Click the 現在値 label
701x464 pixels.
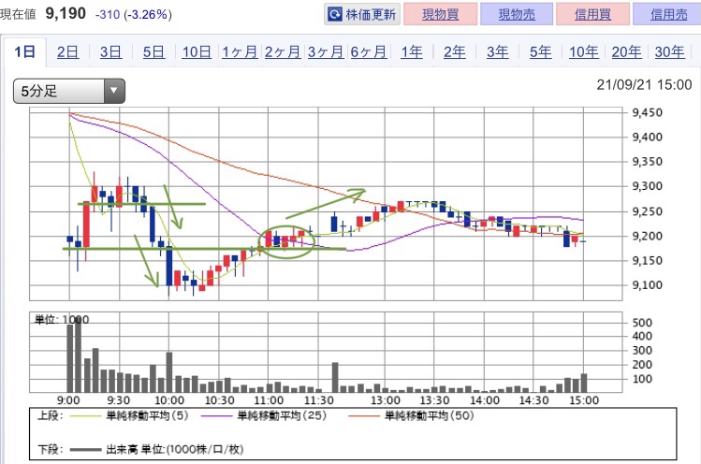[x=18, y=14]
